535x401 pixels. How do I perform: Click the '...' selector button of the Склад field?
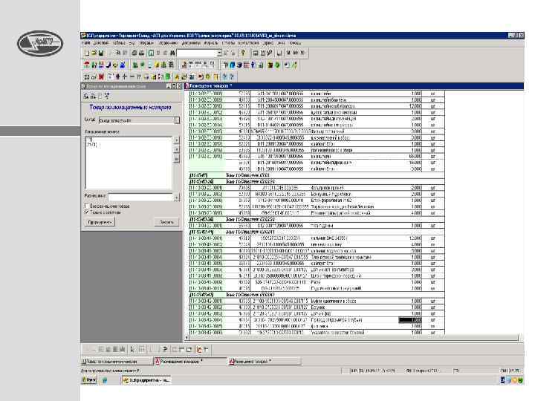pyautogui.click(x=177, y=120)
